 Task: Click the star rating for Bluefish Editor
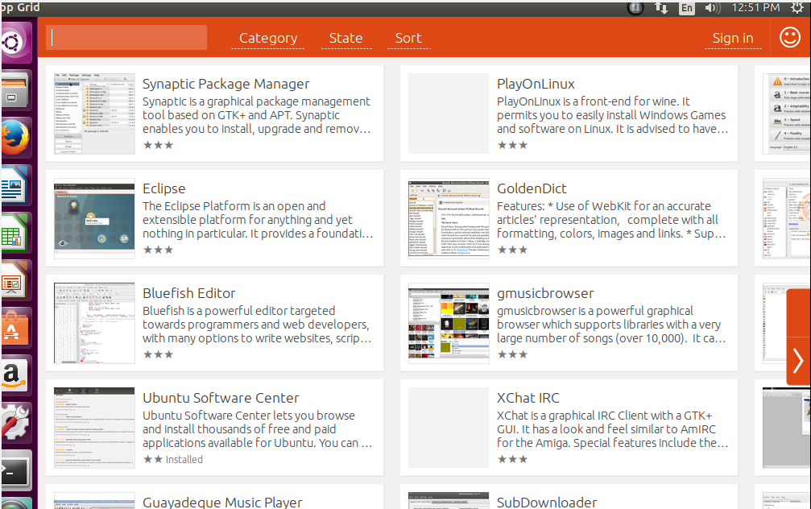(159, 354)
